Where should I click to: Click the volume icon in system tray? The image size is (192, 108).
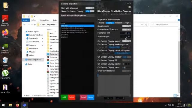pyautogui.click(x=173, y=105)
